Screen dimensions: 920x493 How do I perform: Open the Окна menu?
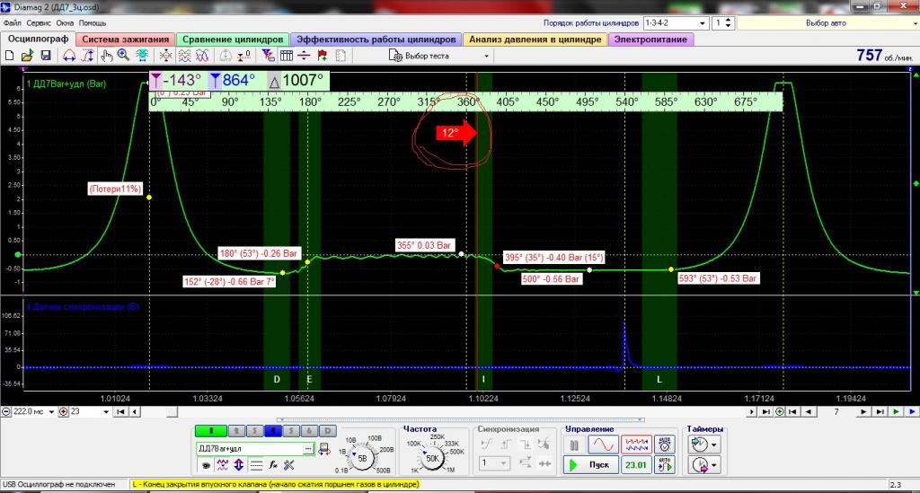(65, 22)
